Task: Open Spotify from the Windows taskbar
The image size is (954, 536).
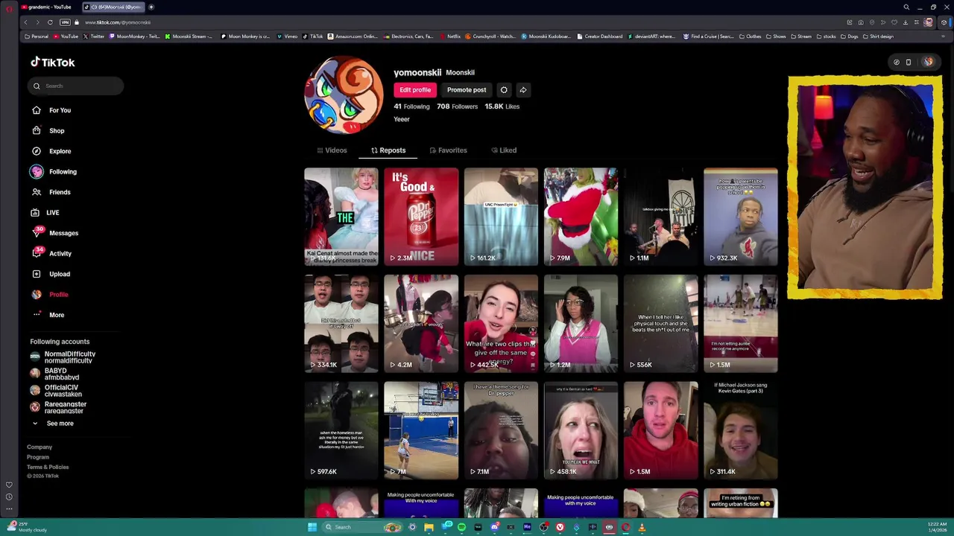Action: [461, 527]
